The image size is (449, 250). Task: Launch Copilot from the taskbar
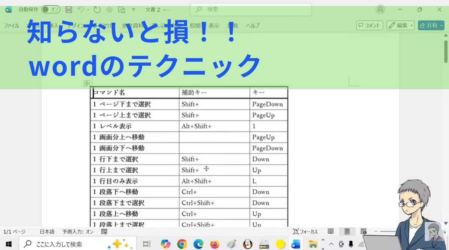(165, 244)
